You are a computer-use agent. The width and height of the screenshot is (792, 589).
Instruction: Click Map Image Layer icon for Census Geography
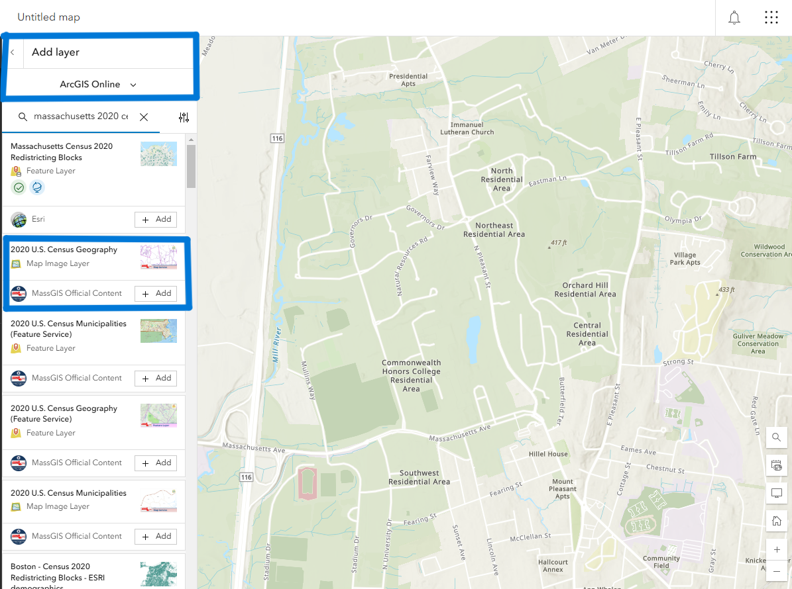(16, 264)
